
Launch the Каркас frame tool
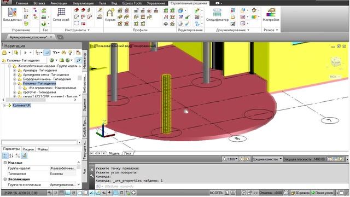point(110,15)
